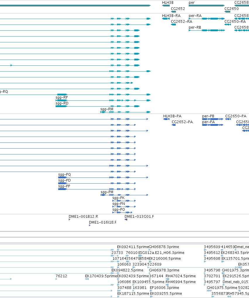Select the CG2652 gene label in top track
Screen dimensions: 249x298
click(x=178, y=8)
